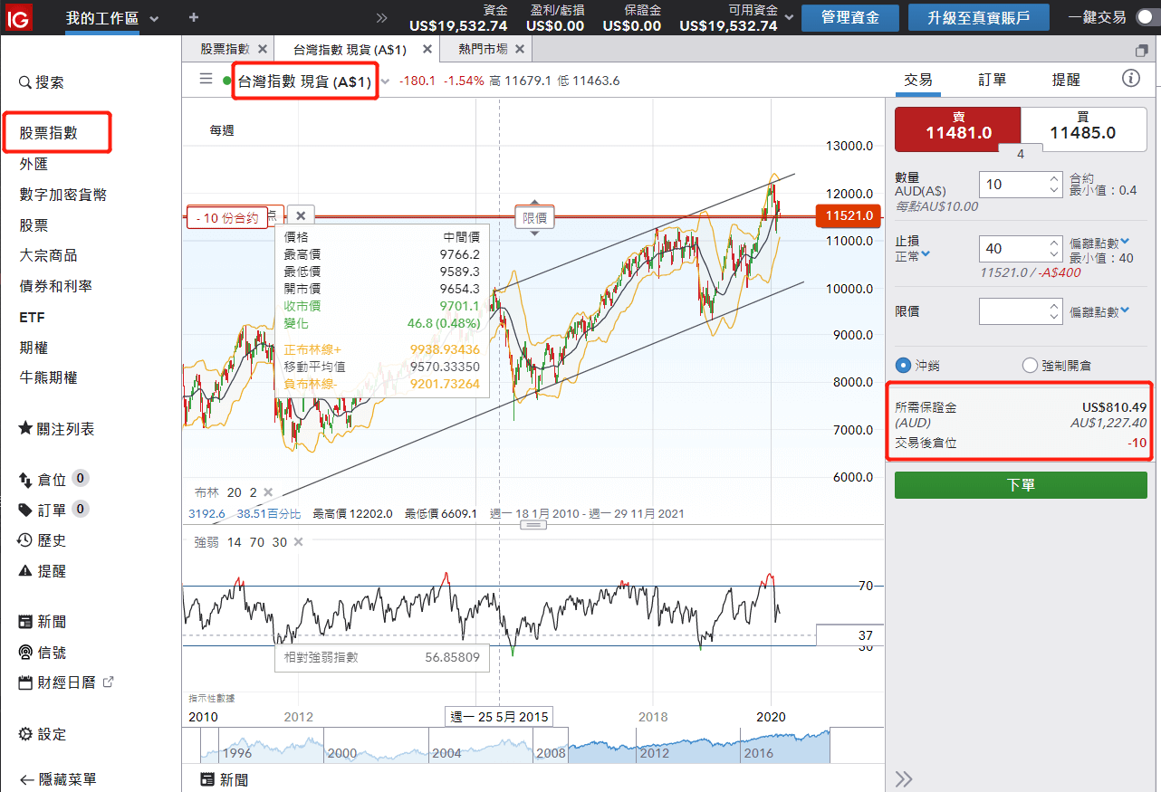Click the green 下單 place order button
Image resolution: width=1161 pixels, height=792 pixels.
coord(1021,485)
